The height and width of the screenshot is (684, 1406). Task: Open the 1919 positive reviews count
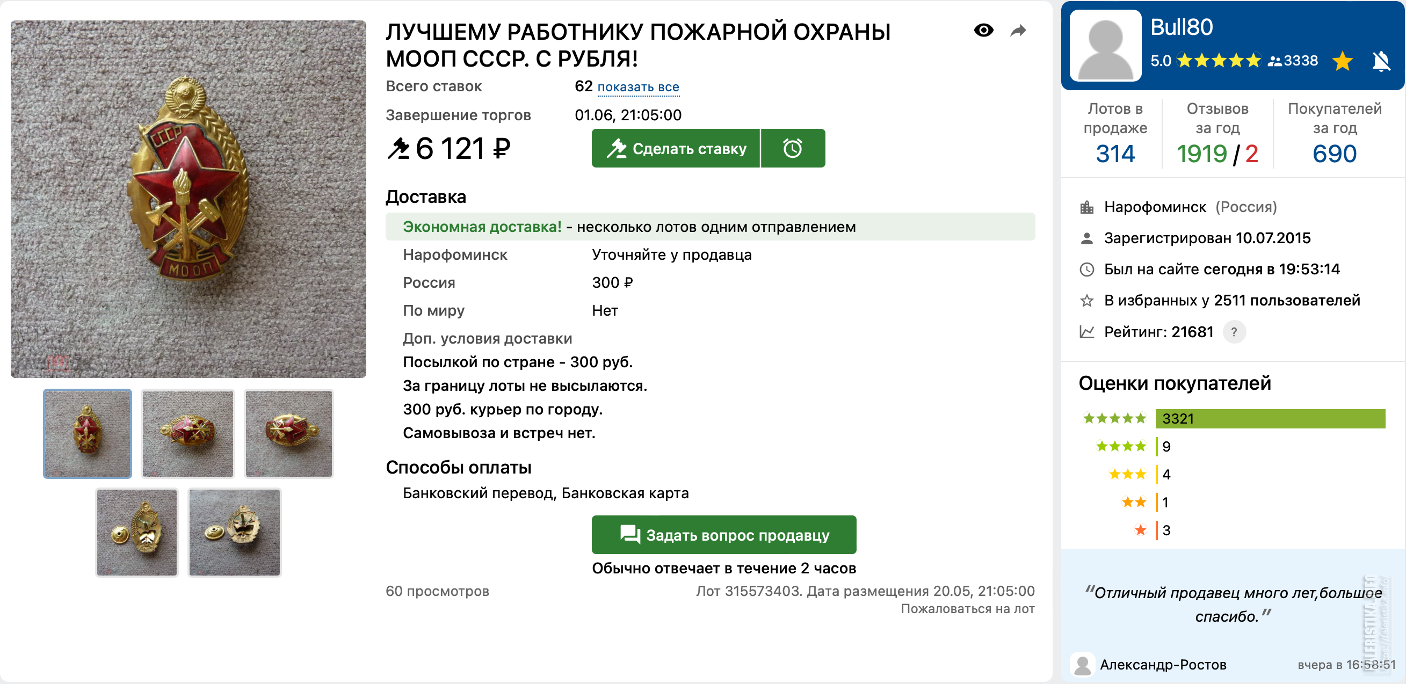click(x=1201, y=154)
